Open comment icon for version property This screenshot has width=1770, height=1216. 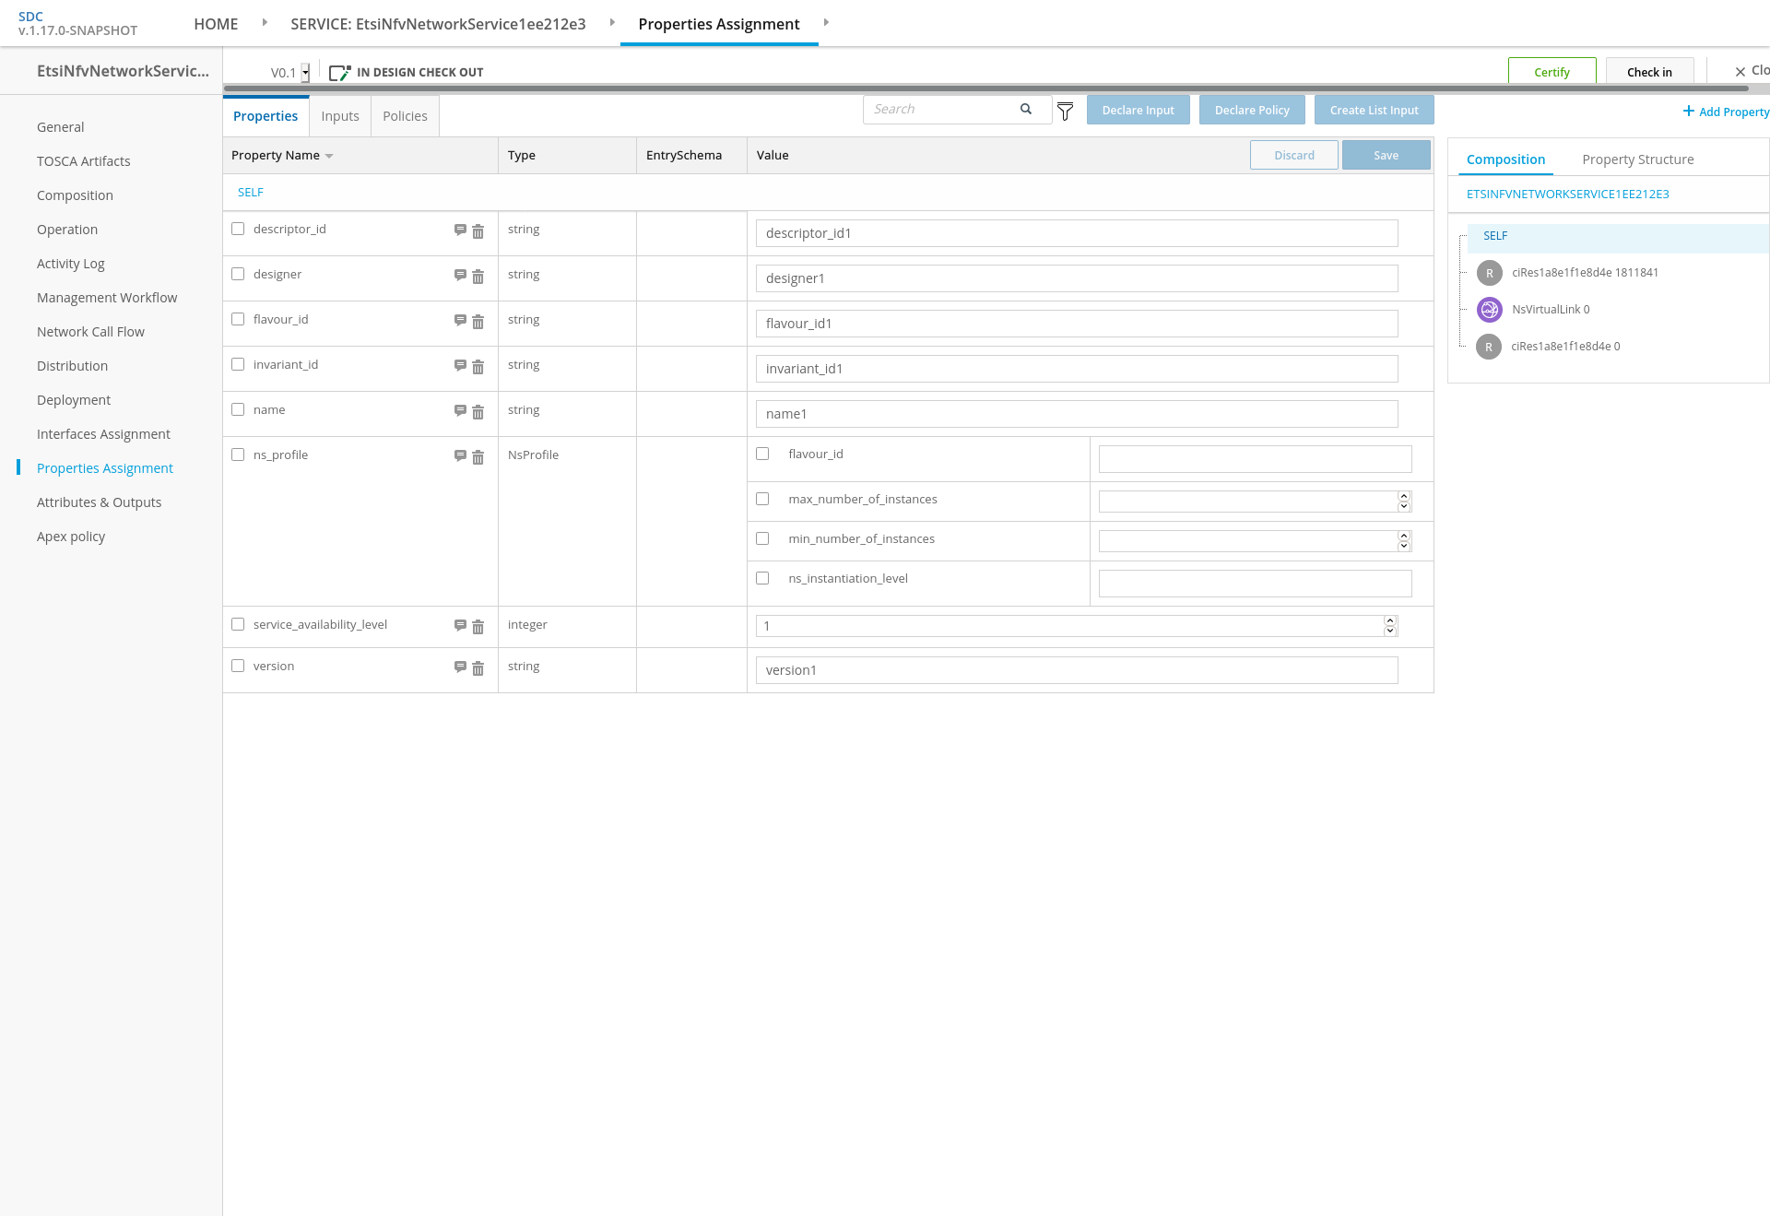(460, 667)
